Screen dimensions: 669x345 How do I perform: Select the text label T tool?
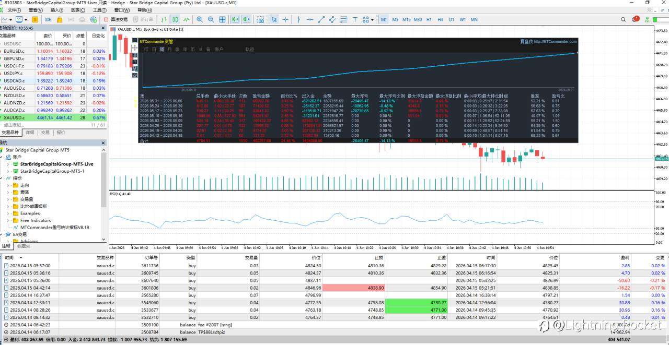pyautogui.click(x=356, y=19)
